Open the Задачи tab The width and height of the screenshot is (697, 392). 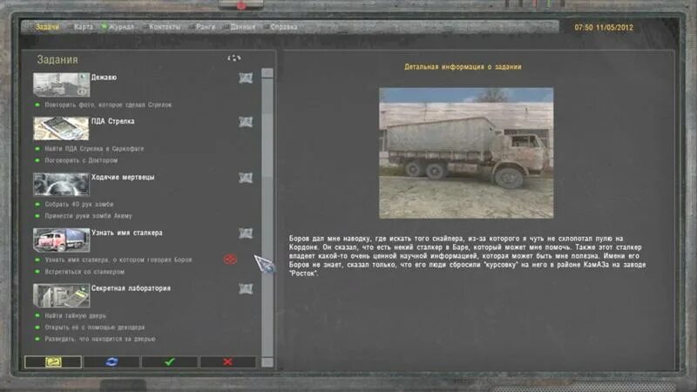47,27
